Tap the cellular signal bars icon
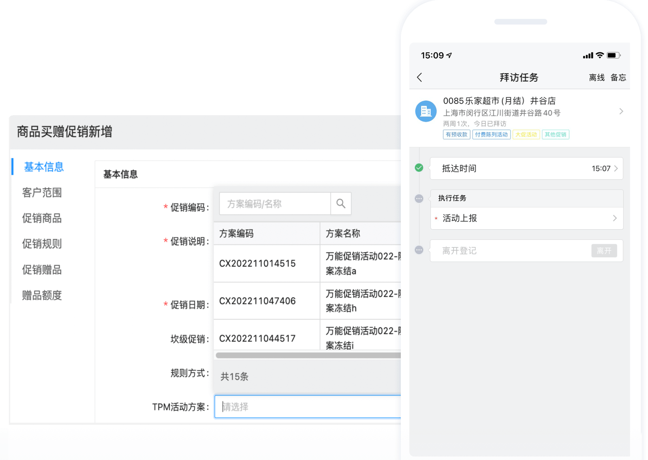 pos(588,56)
